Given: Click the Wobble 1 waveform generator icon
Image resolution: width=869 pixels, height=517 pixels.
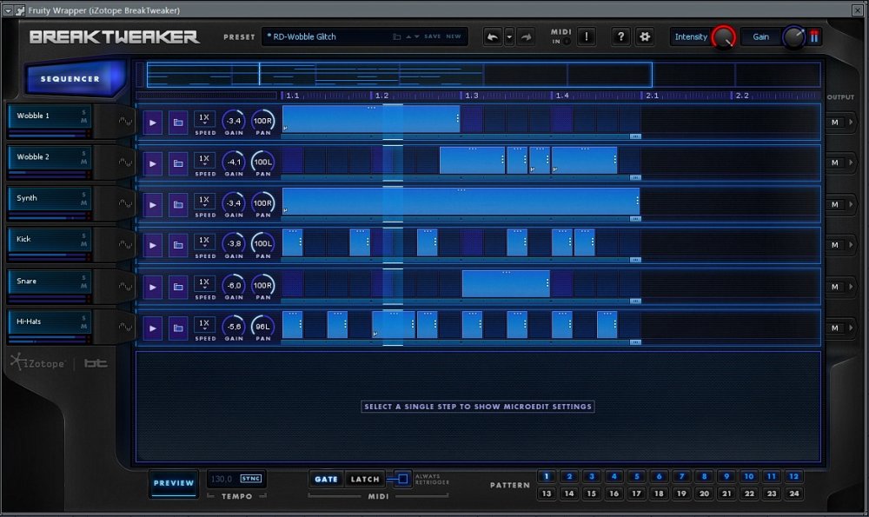Looking at the screenshot, I should click(x=125, y=121).
